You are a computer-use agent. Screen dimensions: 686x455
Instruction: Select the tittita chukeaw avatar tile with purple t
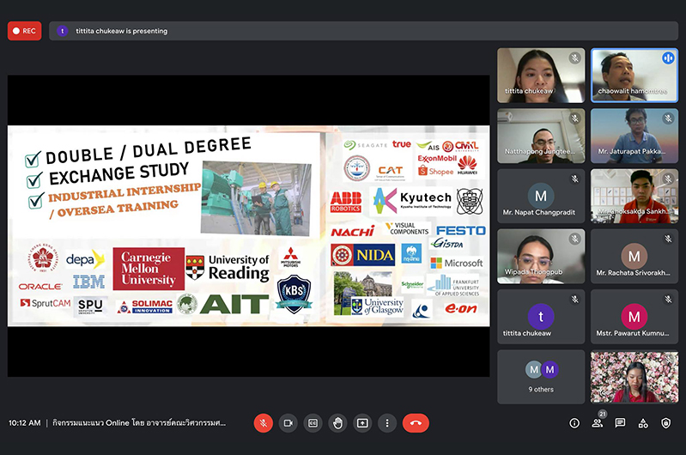[x=541, y=317]
